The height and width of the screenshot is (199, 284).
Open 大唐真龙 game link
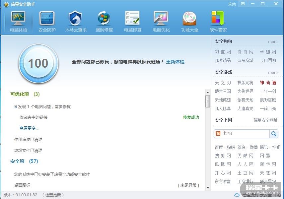point(246,109)
